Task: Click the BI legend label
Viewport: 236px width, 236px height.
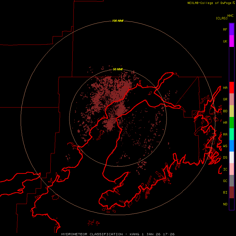Action: click(225, 192)
